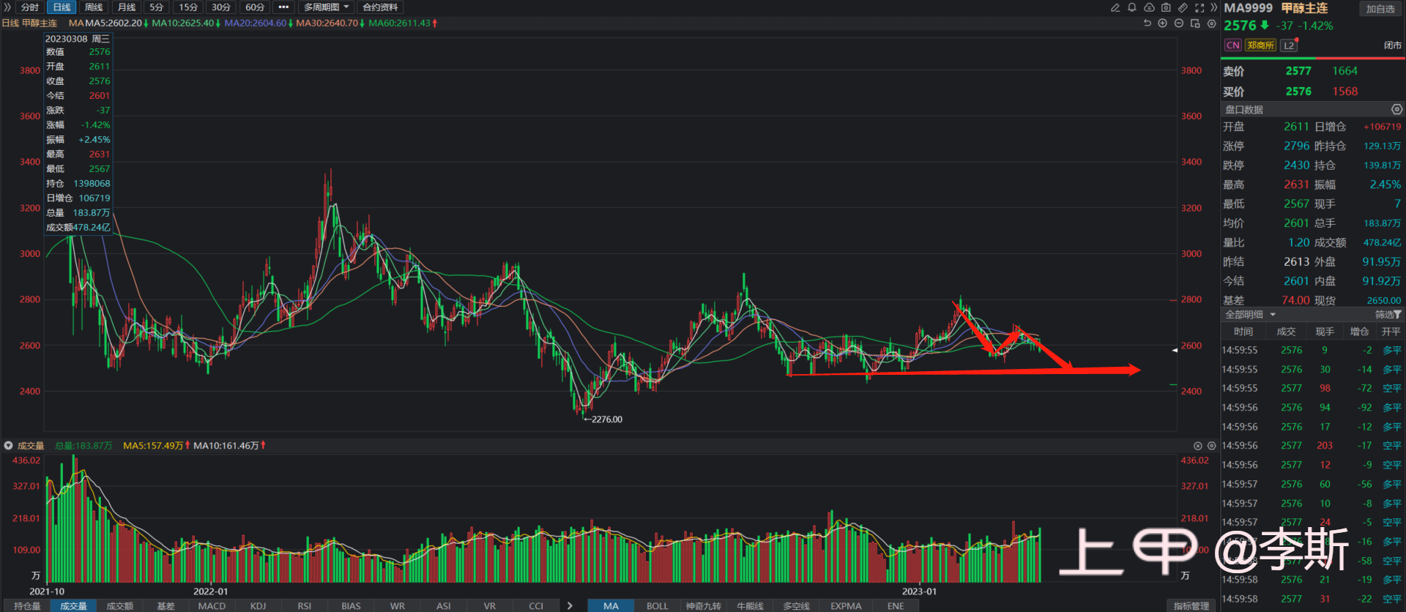Zoom out the K-line chart

click(1178, 23)
